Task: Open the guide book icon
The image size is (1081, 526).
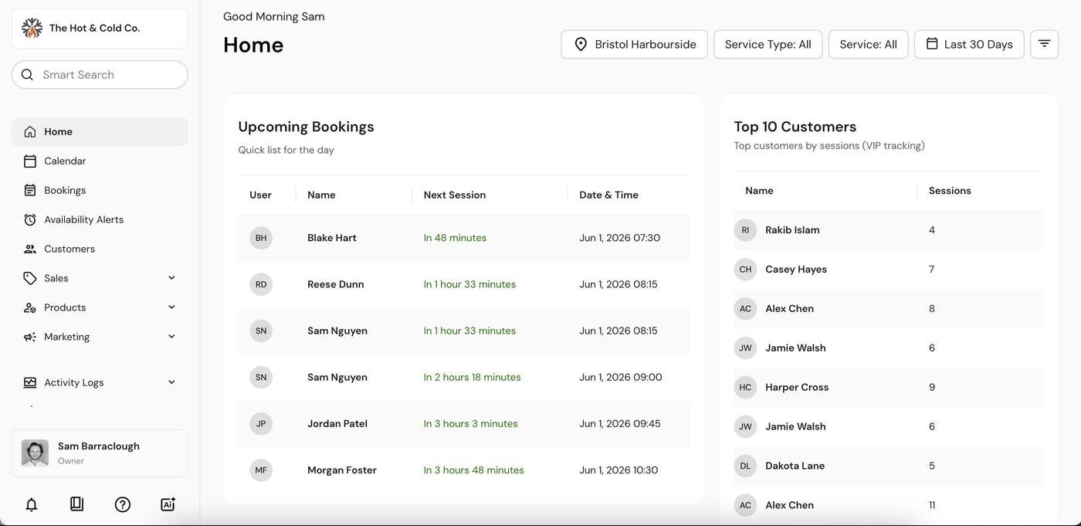Action: (76, 504)
